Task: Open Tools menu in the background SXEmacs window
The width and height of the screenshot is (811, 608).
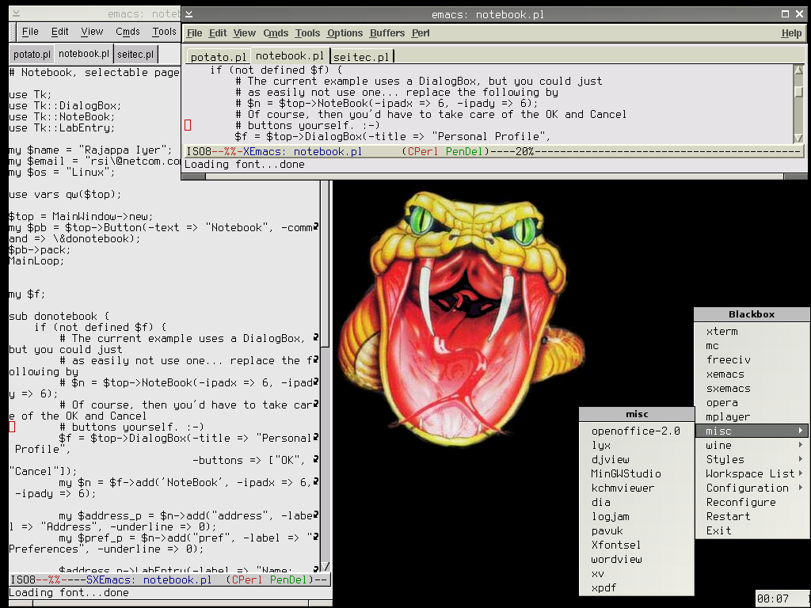Action: [x=165, y=32]
